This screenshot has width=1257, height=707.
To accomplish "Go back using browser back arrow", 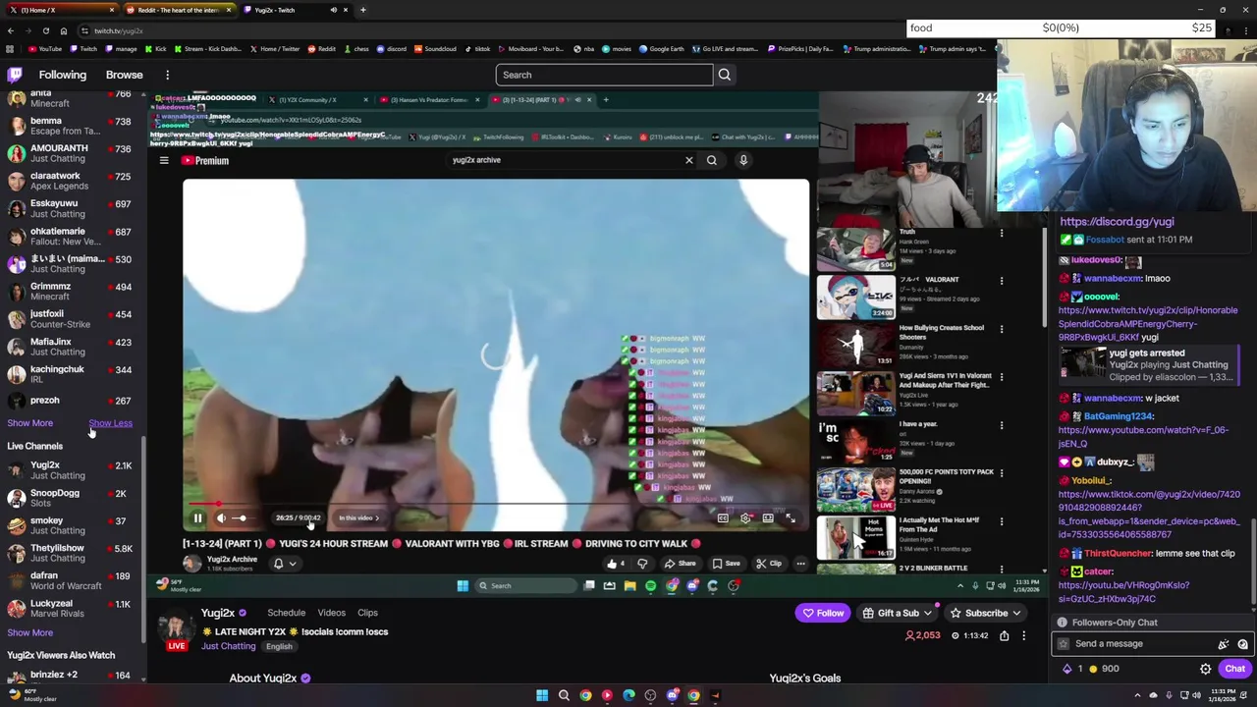I will pyautogui.click(x=10, y=31).
